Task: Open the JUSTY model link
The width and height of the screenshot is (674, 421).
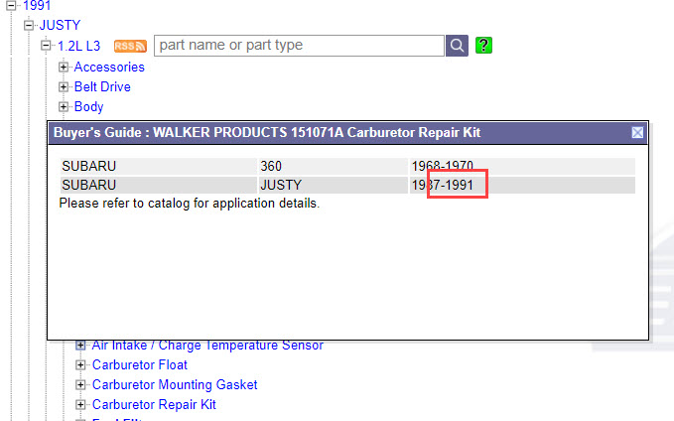Action: tap(60, 26)
